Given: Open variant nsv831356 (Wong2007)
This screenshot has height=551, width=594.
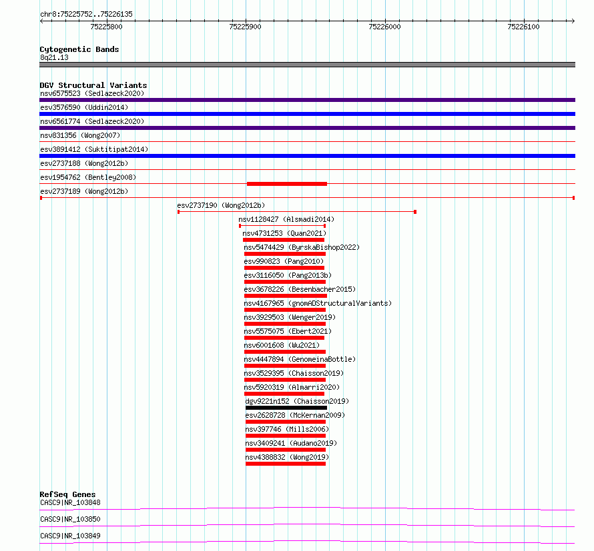Looking at the screenshot, I should [80, 135].
